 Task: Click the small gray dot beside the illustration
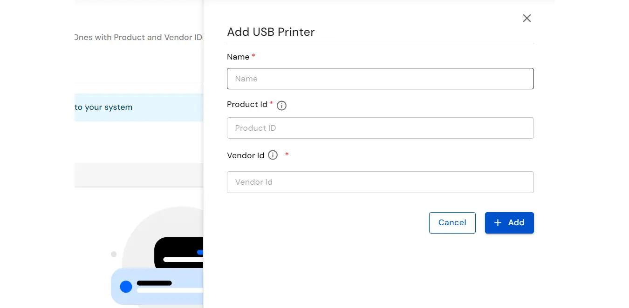tap(114, 254)
